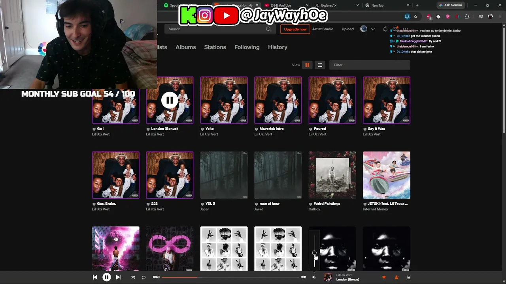Adjust the volume slider handle
This screenshot has width=506, height=284.
(314, 253)
